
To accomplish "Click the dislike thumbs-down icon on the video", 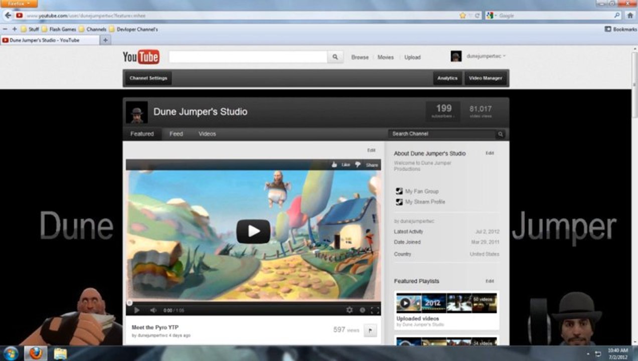I will (358, 164).
